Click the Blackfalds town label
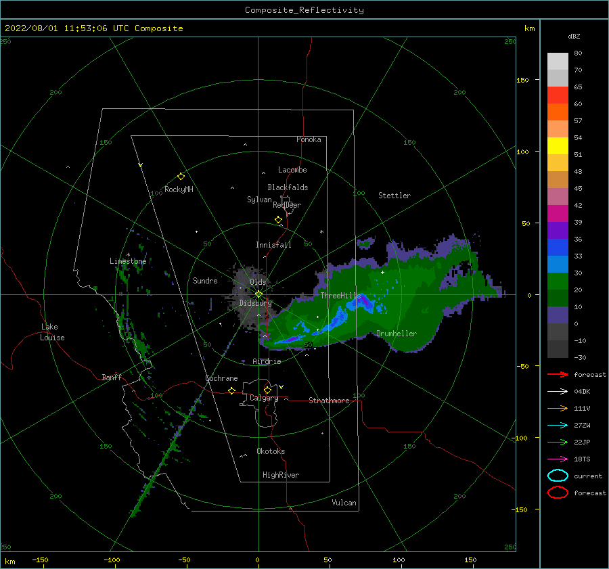This screenshot has height=569, width=609. pos(288,187)
